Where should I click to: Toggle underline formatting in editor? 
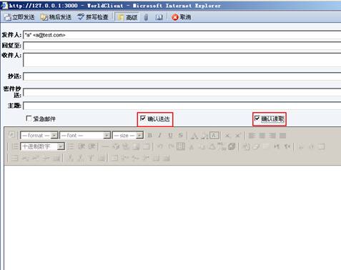(x=170, y=135)
